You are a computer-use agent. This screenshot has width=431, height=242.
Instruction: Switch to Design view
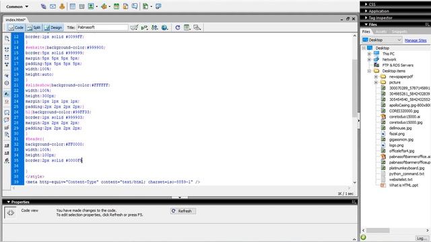(x=53, y=28)
